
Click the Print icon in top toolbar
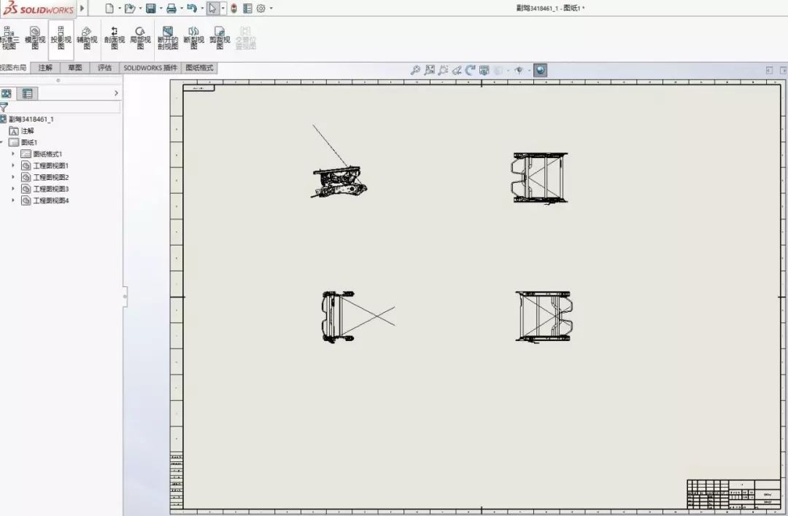(171, 9)
